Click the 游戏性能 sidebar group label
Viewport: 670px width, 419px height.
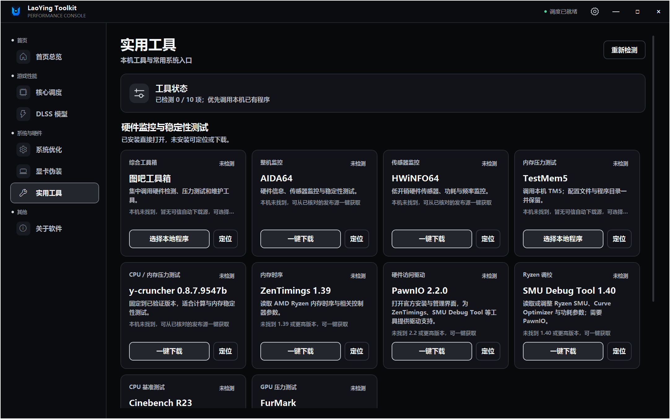(27, 76)
